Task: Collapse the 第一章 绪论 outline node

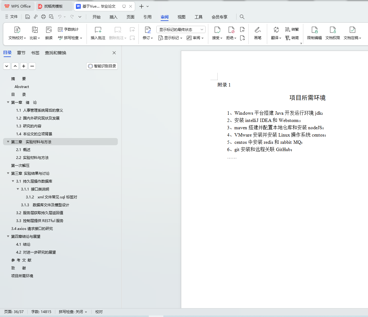Action: (8, 102)
